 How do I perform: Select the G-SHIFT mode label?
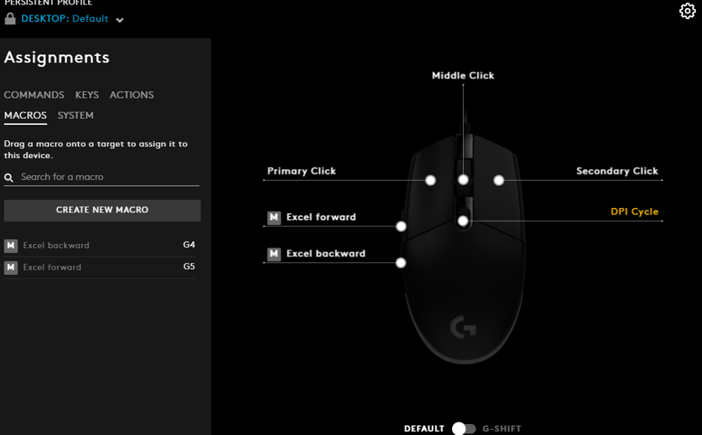click(502, 428)
